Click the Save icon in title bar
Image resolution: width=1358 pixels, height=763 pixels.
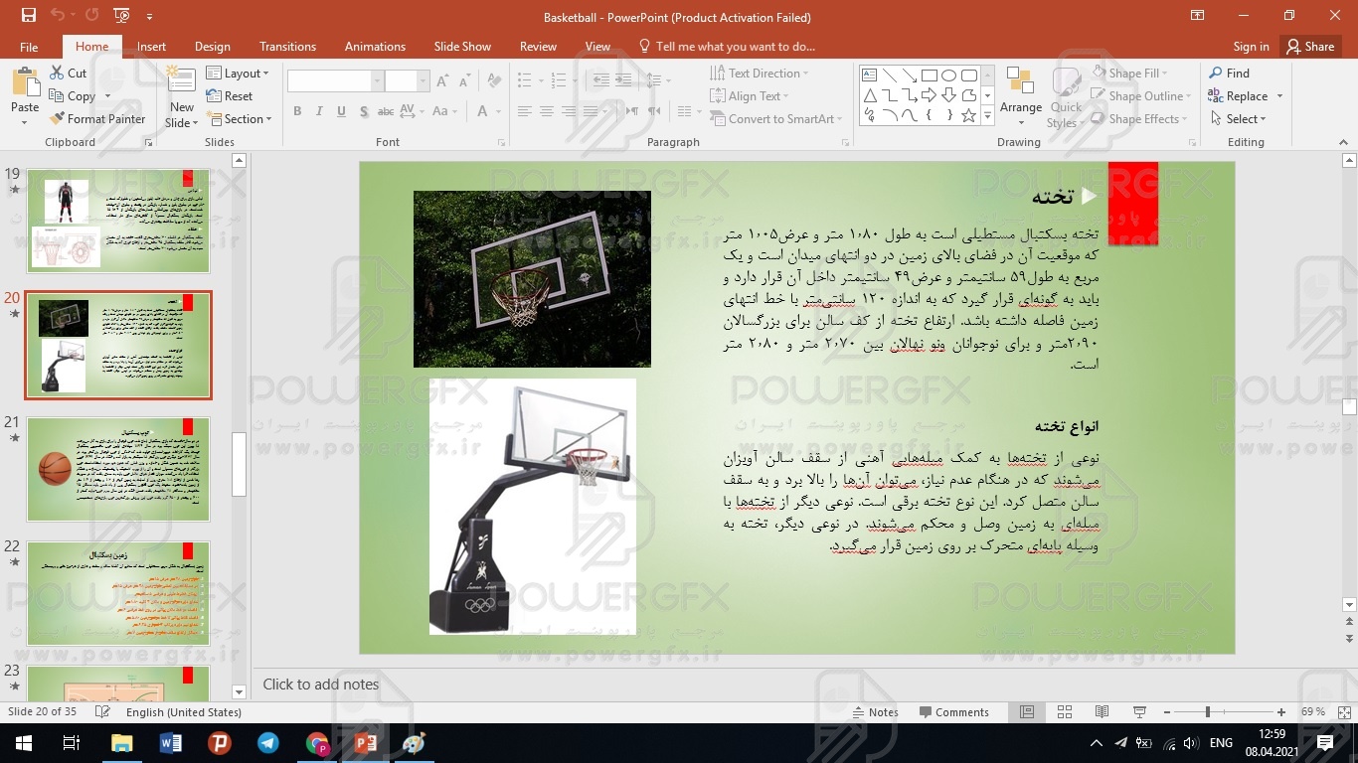[29, 16]
